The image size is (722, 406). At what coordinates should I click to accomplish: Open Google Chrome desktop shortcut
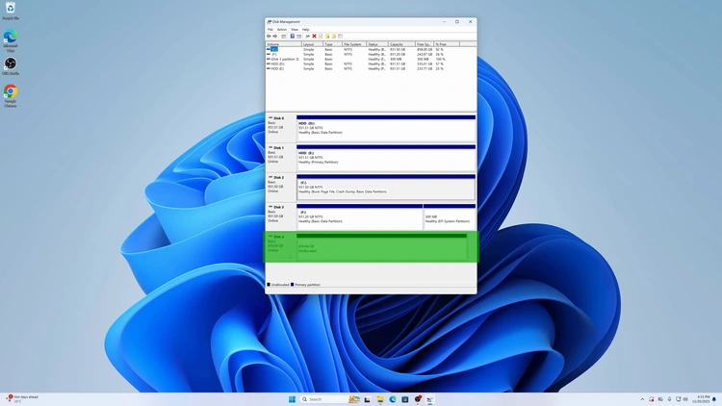pos(11,96)
